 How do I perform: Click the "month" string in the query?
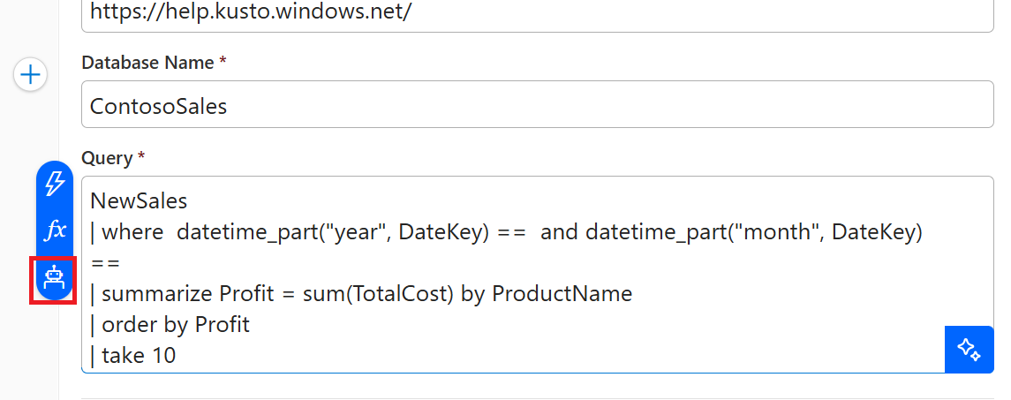click(780, 233)
